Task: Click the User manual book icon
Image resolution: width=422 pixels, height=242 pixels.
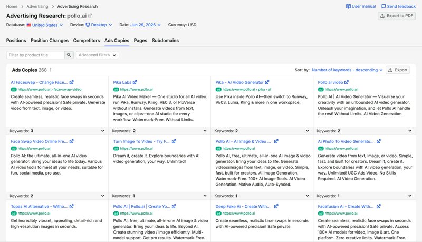Action: click(x=348, y=6)
